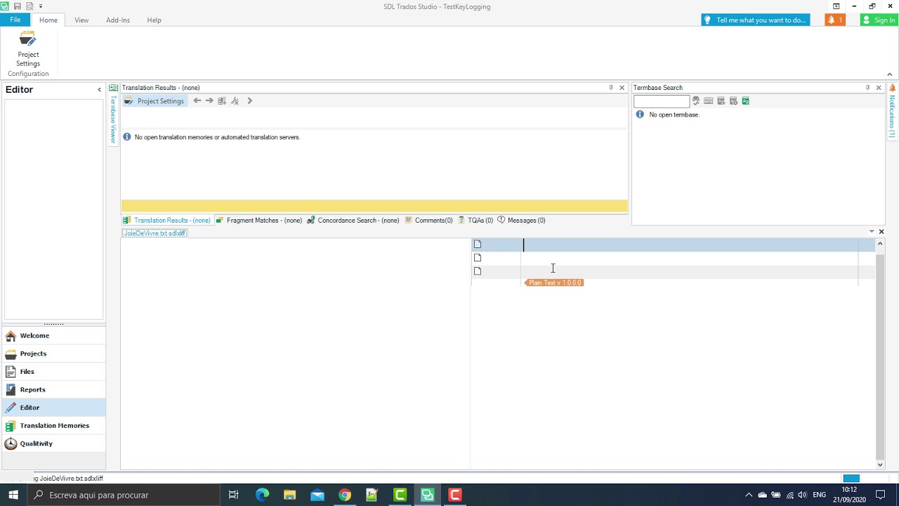This screenshot has width=899, height=506.
Task: Click the editor vertical scrollbar down arrow
Action: [x=881, y=465]
